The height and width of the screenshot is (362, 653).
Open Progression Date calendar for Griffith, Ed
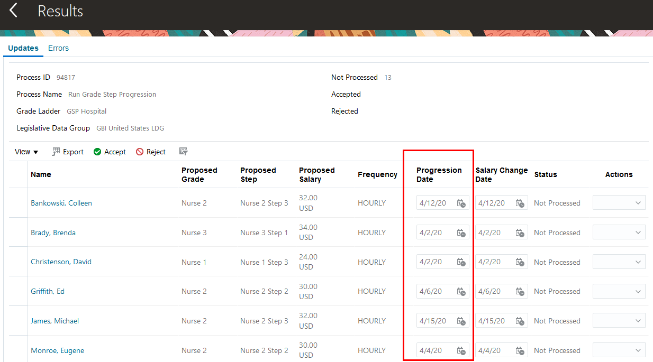point(461,291)
